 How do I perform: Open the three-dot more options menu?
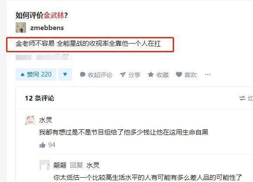[x=207, y=74]
